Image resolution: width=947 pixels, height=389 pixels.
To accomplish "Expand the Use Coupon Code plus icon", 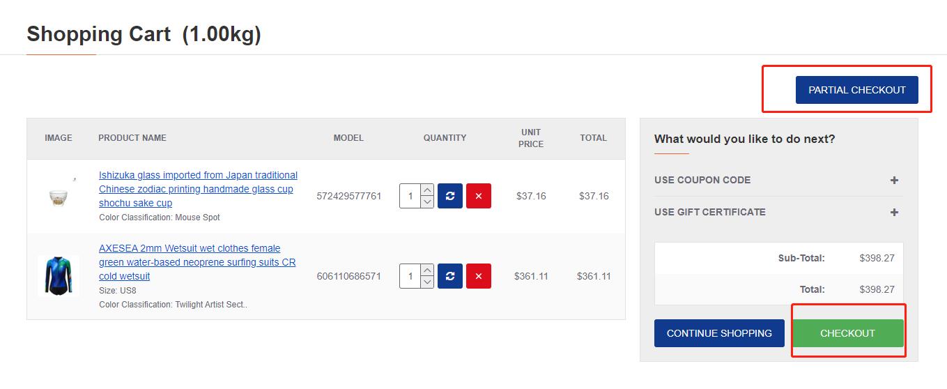I will tap(894, 181).
